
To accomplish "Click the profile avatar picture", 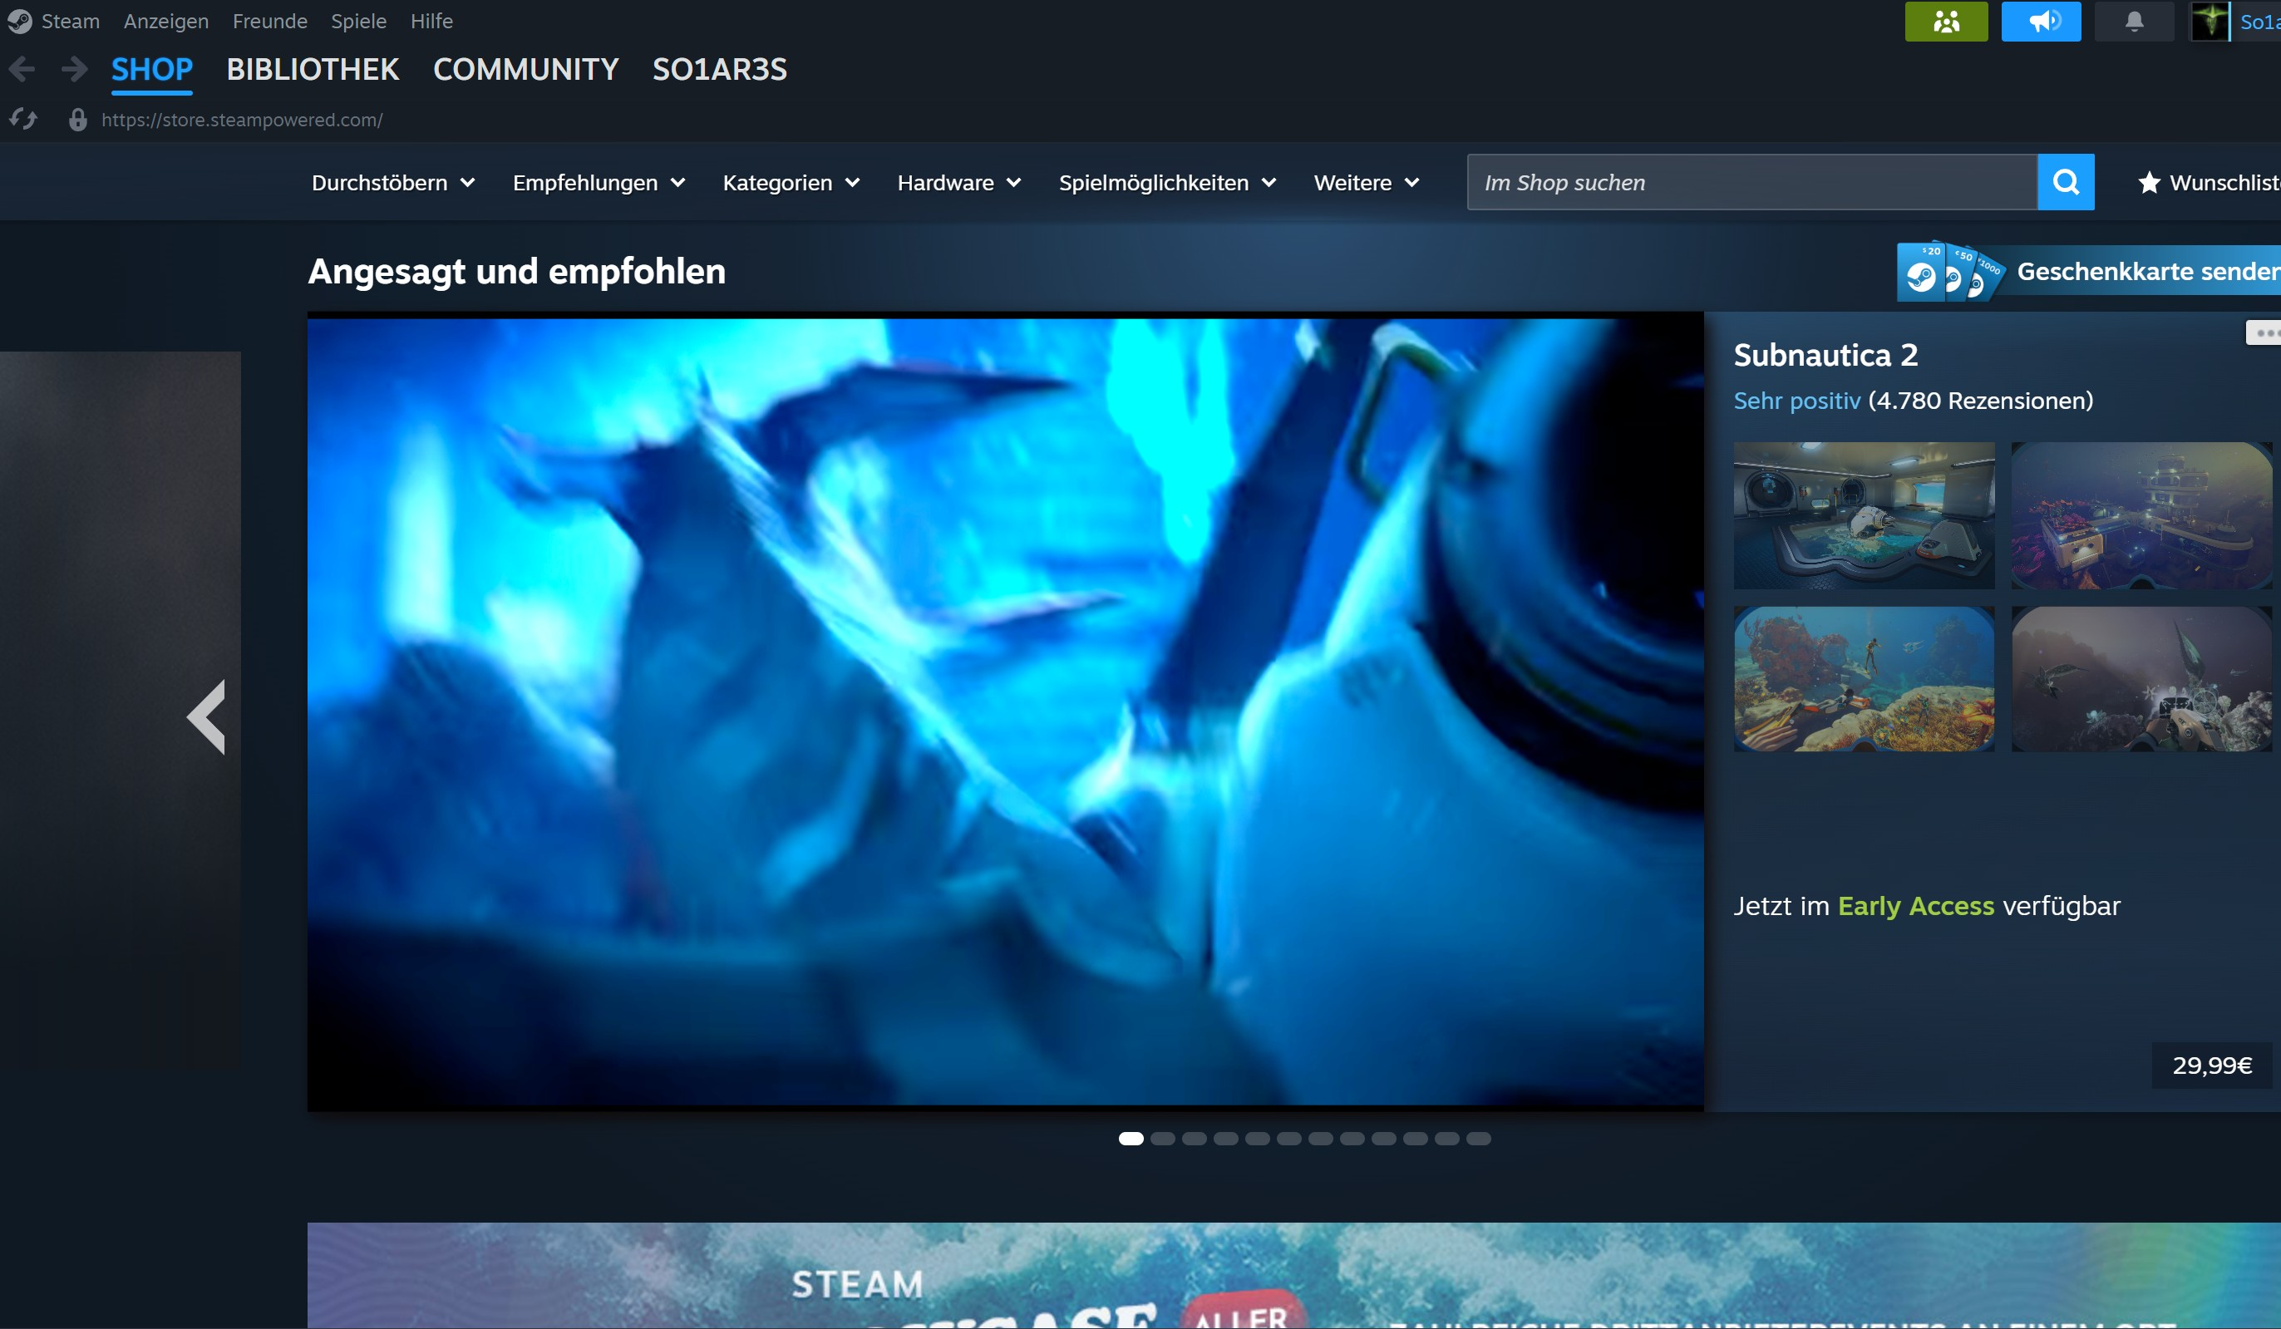I will 2210,21.
